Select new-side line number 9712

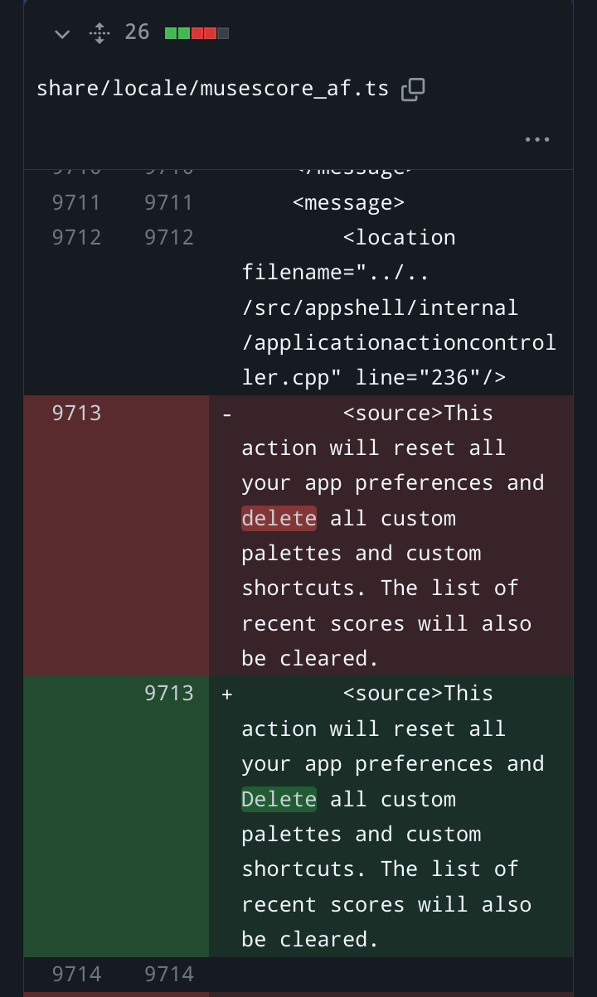168,237
